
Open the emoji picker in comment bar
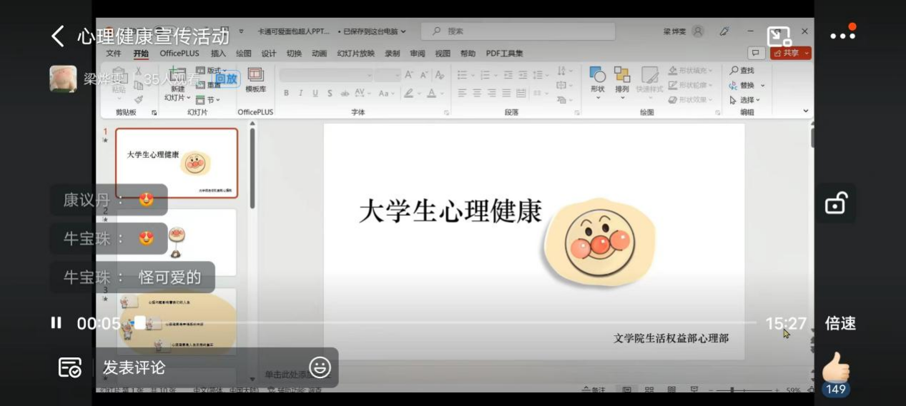(x=320, y=367)
